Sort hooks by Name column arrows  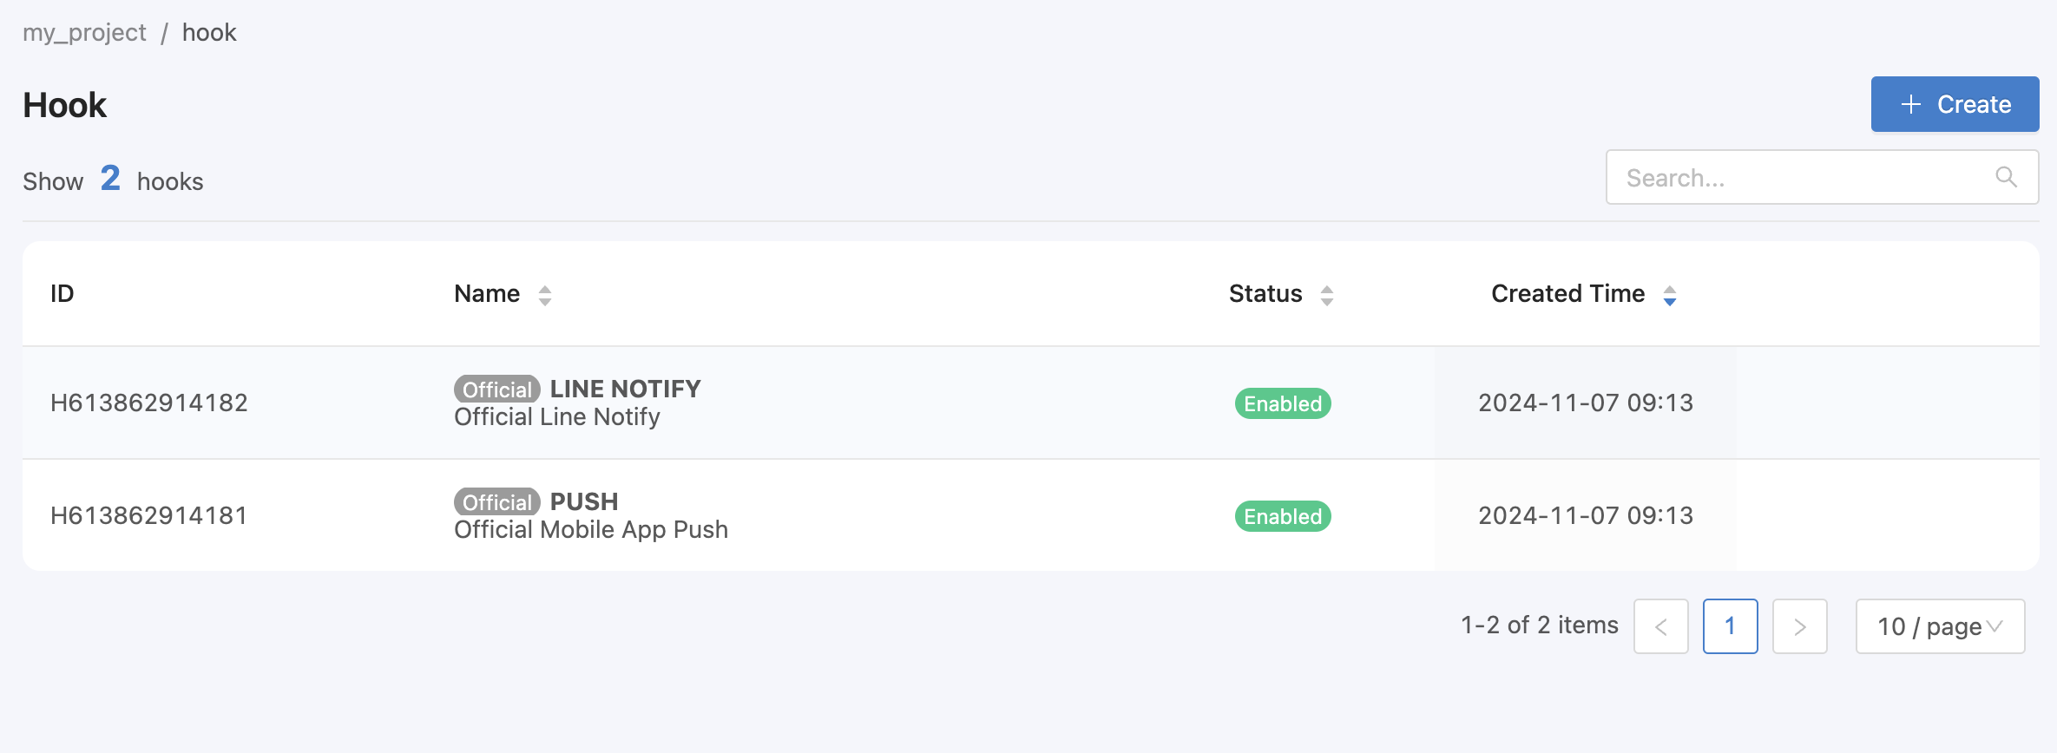tap(545, 295)
